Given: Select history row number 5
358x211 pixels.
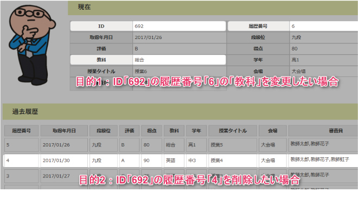Looking at the screenshot, I should 181,145.
